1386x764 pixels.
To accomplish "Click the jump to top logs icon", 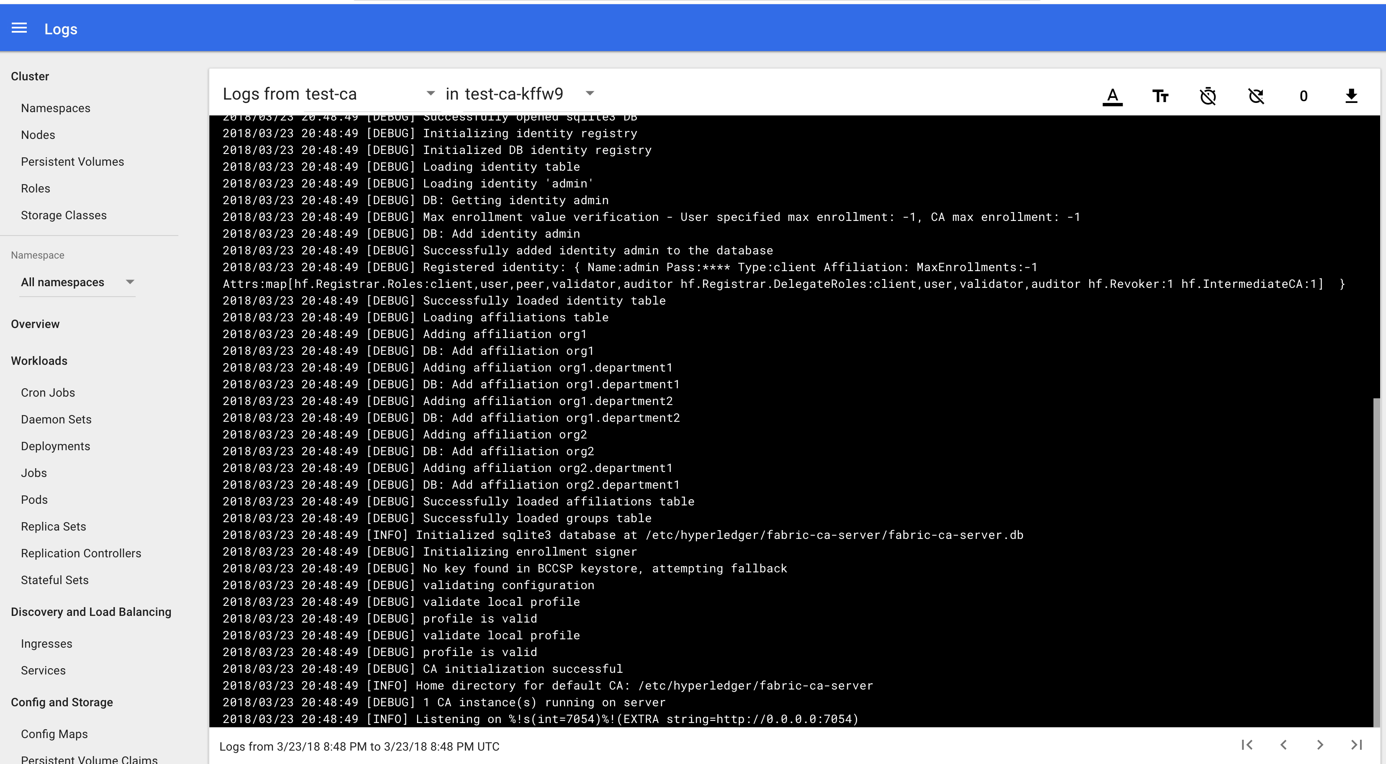I will (x=1247, y=745).
